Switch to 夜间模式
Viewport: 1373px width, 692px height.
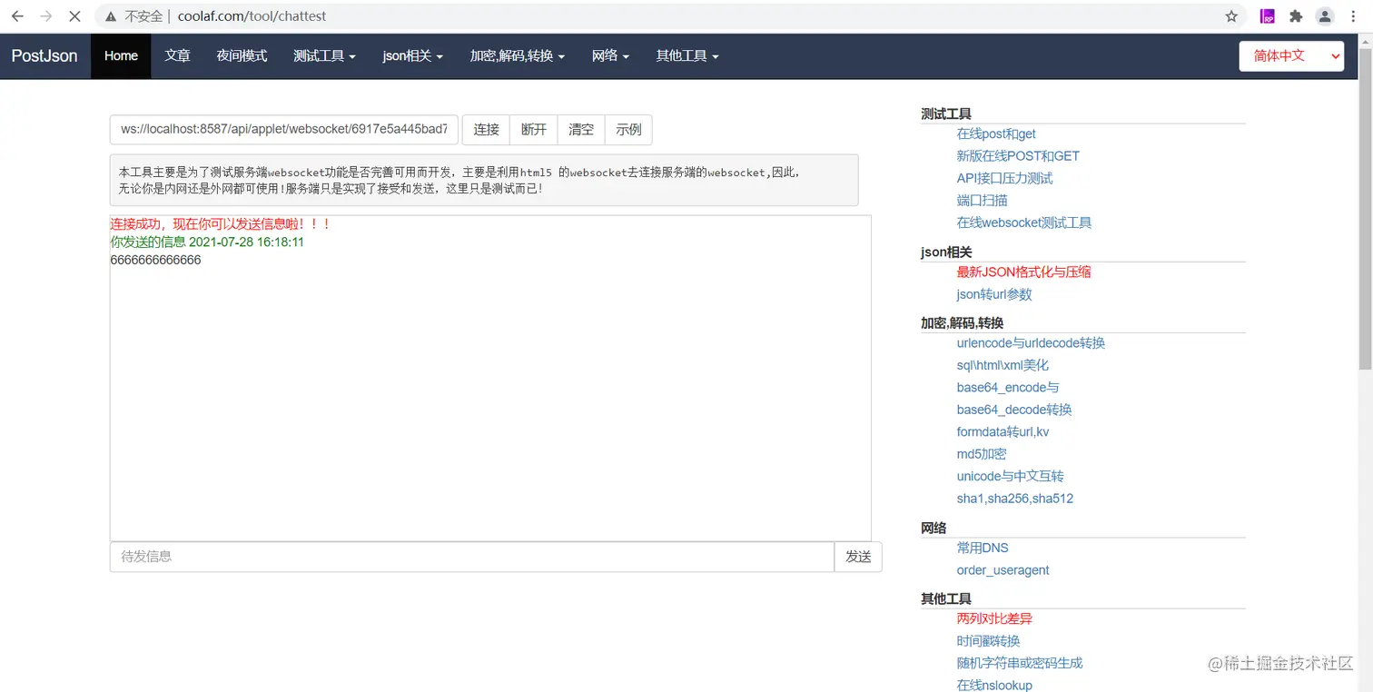242,56
